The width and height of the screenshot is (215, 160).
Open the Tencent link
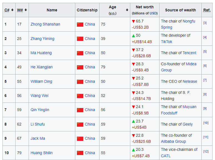[189, 53]
